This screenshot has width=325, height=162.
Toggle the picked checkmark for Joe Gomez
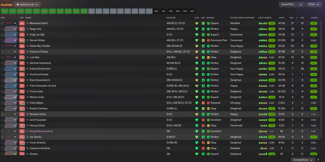[2, 137]
